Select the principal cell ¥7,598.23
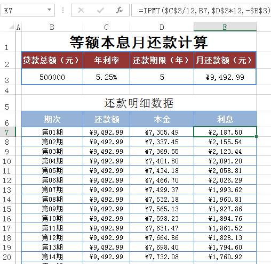The width and height of the screenshot is (271, 264). (162, 218)
